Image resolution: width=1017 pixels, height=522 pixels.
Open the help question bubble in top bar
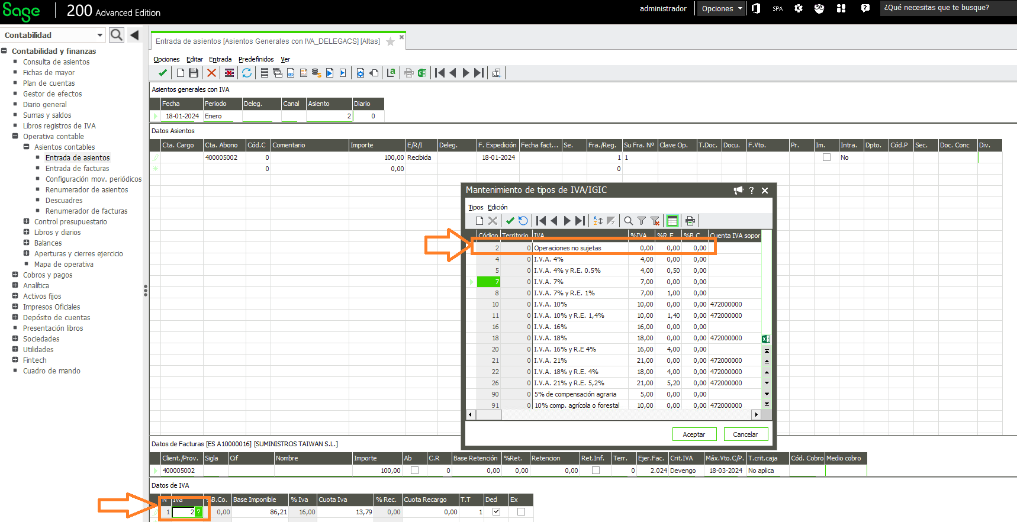click(x=865, y=8)
